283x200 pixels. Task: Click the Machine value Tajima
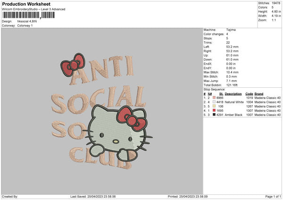point(231,30)
